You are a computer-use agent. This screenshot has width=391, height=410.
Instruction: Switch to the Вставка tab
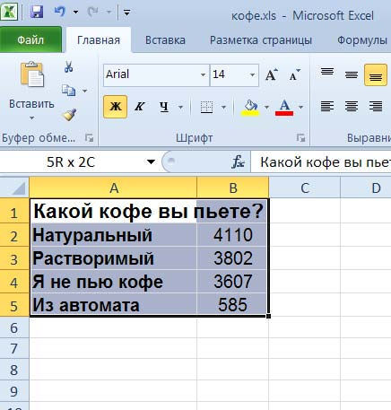click(165, 40)
